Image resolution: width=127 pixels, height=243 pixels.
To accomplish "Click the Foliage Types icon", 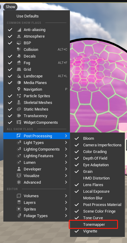I will (x=19, y=216).
